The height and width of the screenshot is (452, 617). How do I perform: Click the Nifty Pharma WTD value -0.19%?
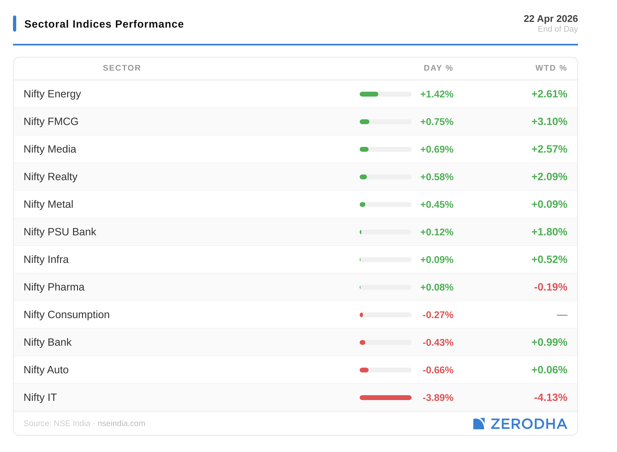coord(550,287)
